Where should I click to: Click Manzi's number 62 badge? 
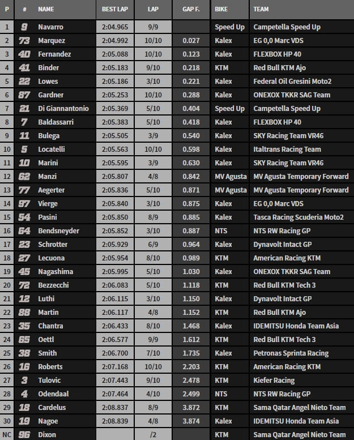(24, 176)
